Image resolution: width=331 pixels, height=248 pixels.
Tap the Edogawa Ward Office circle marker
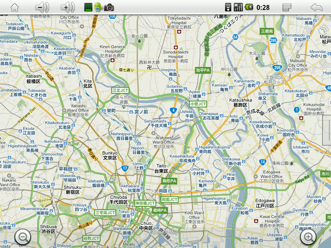click(256, 176)
